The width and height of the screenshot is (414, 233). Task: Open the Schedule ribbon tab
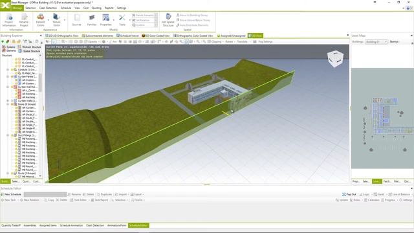(x=66, y=8)
